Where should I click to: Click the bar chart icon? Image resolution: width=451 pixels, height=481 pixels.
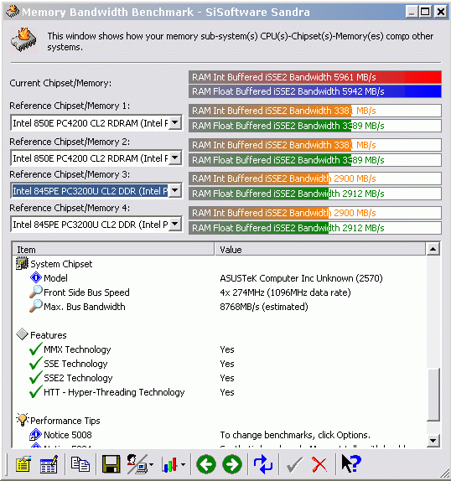(170, 464)
